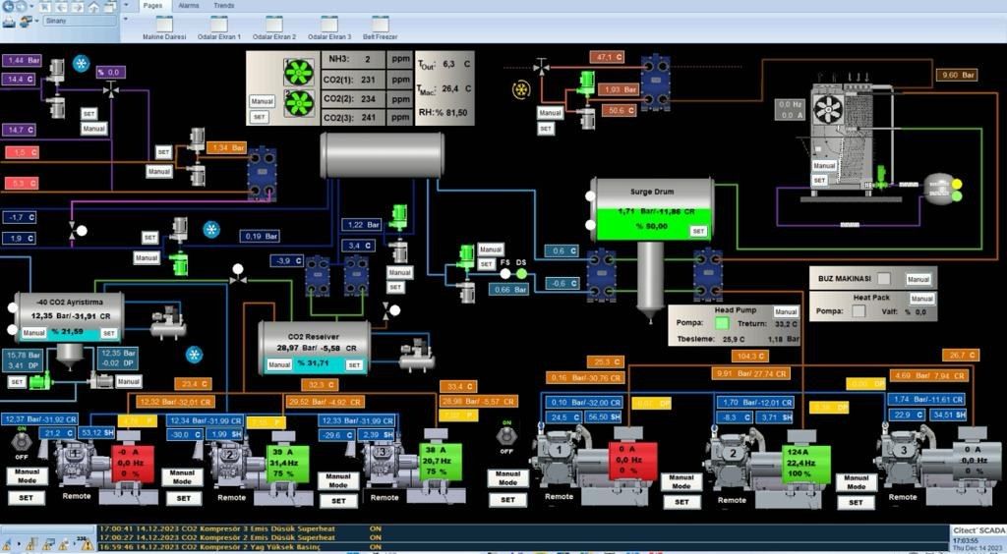Select heat exchanger next to 1,34 Bar
This screenshot has width=1007, height=554.
pyautogui.click(x=263, y=173)
